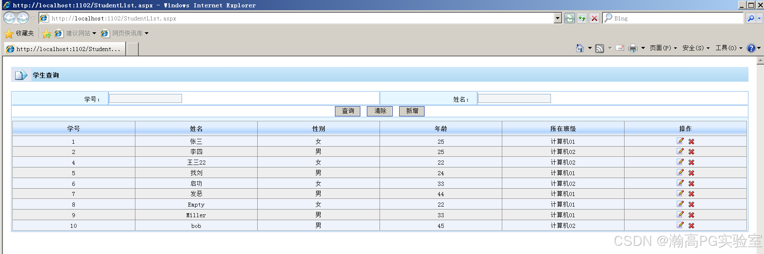Click the 操作 column header

pos(685,129)
